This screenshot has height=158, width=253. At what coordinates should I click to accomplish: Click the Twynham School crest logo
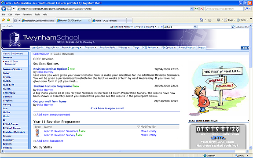click(x=15, y=39)
